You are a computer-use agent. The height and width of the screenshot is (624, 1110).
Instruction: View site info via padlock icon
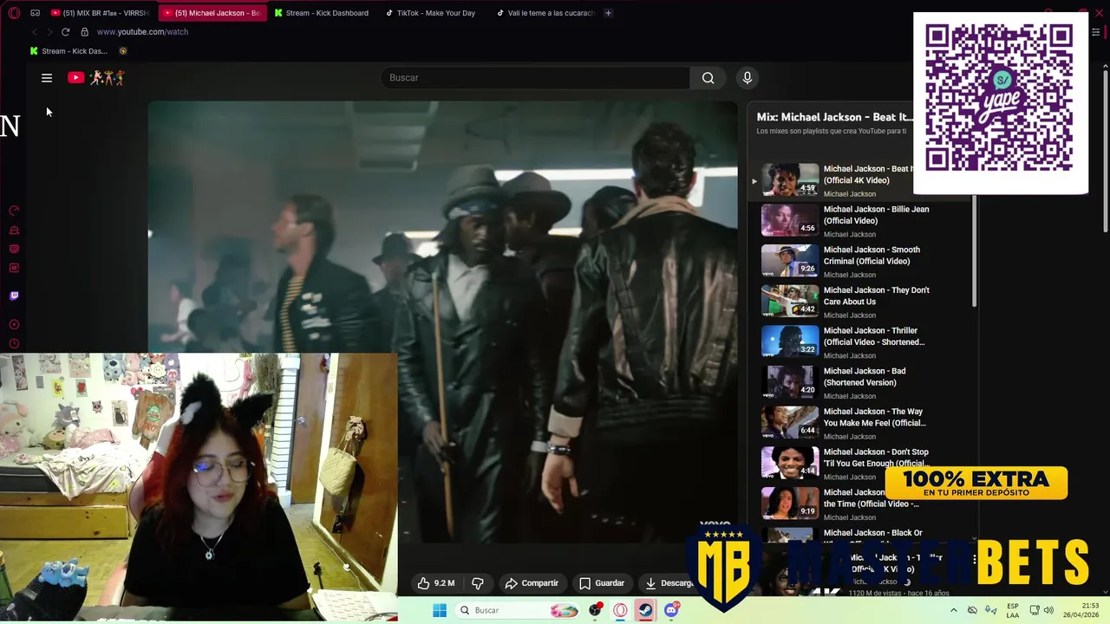coord(84,32)
